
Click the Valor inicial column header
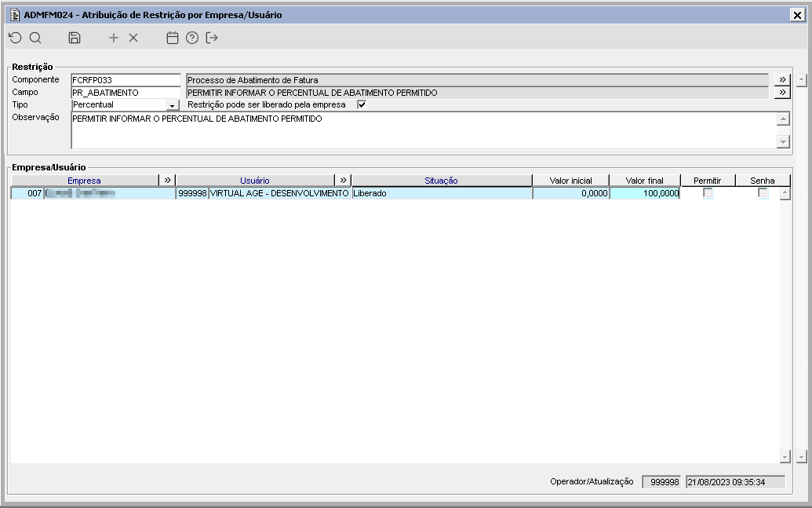(x=570, y=181)
